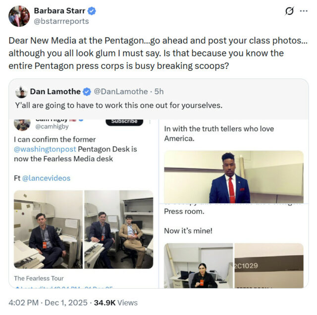Image resolution: width=317 pixels, height=315 pixels.
Task: View the 2C1029 room sign photo
Action: pos(269,265)
